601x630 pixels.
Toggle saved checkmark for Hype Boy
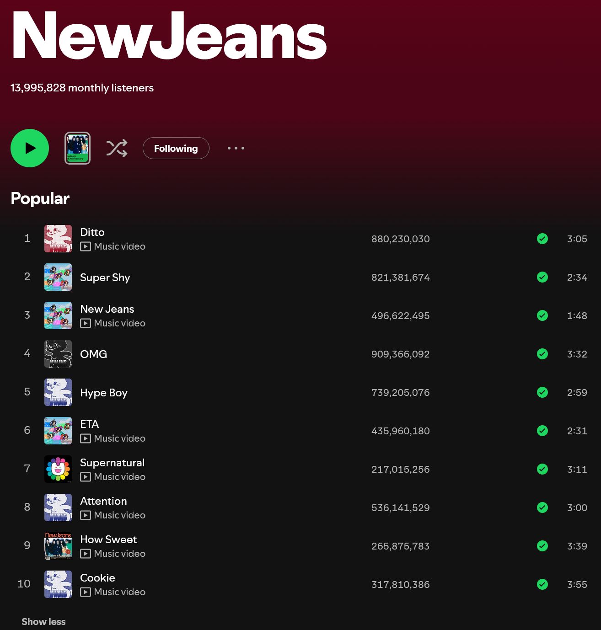point(542,392)
